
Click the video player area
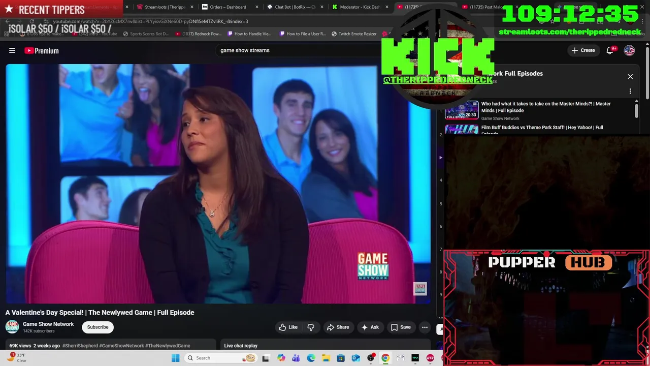point(218,184)
